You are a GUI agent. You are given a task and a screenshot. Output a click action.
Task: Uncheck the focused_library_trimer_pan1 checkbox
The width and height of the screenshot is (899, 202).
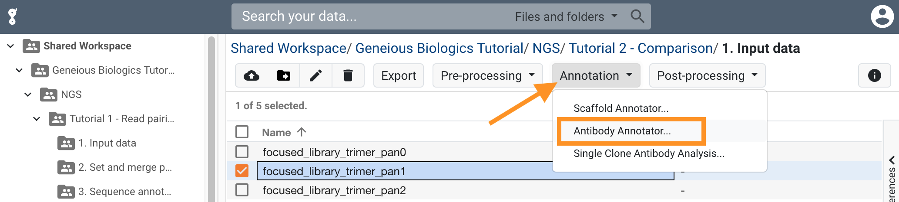pyautogui.click(x=242, y=171)
